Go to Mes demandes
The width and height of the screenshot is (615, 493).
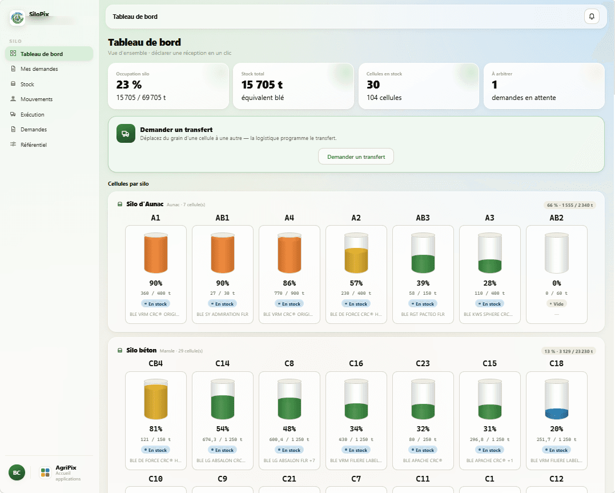tap(49, 69)
